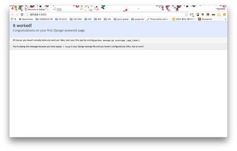Open the profile button at top right
Viewport: 237px width, 151px height.
point(221,9)
